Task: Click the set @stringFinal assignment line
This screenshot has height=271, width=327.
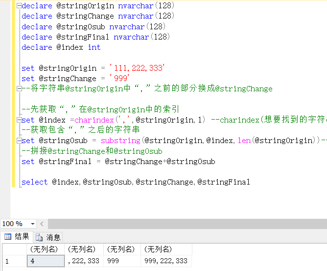Action: point(118,162)
